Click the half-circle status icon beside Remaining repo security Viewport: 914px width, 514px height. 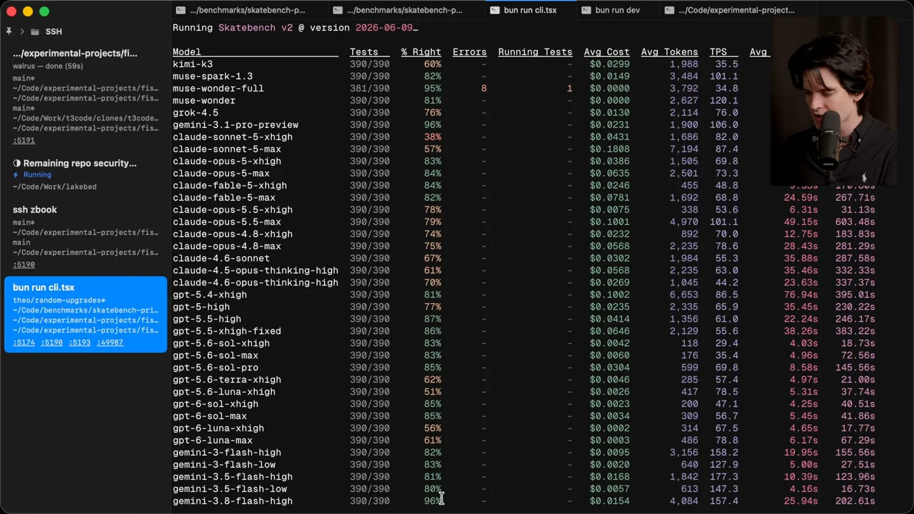(17, 163)
